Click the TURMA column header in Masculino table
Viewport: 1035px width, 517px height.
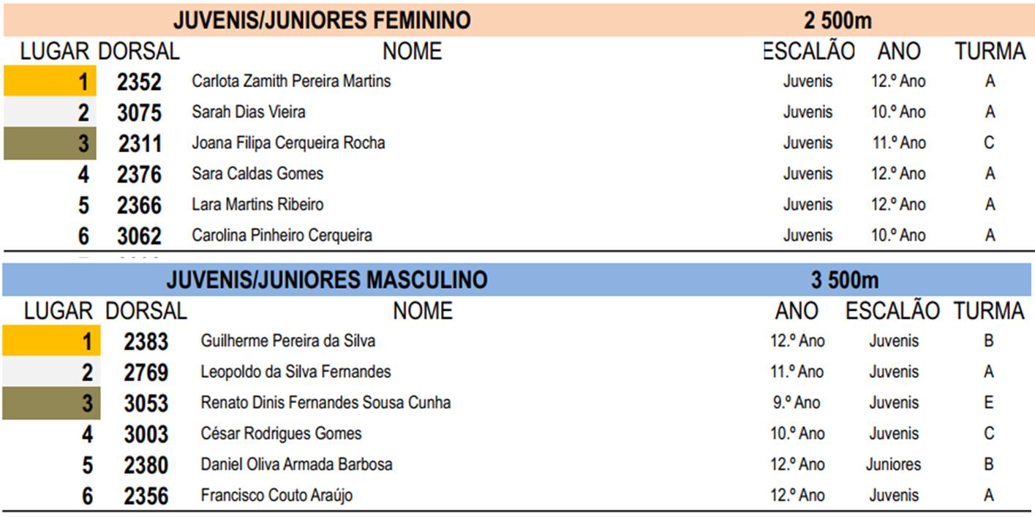(x=989, y=311)
